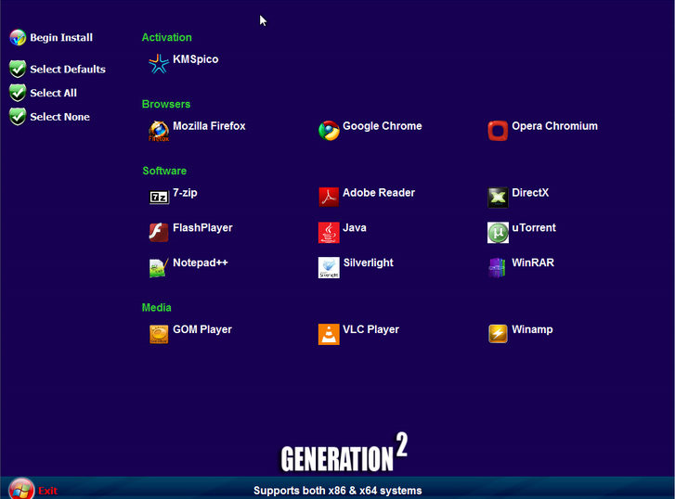The height and width of the screenshot is (499, 675).
Task: Toggle the Adobe Reader label
Action: tap(379, 193)
